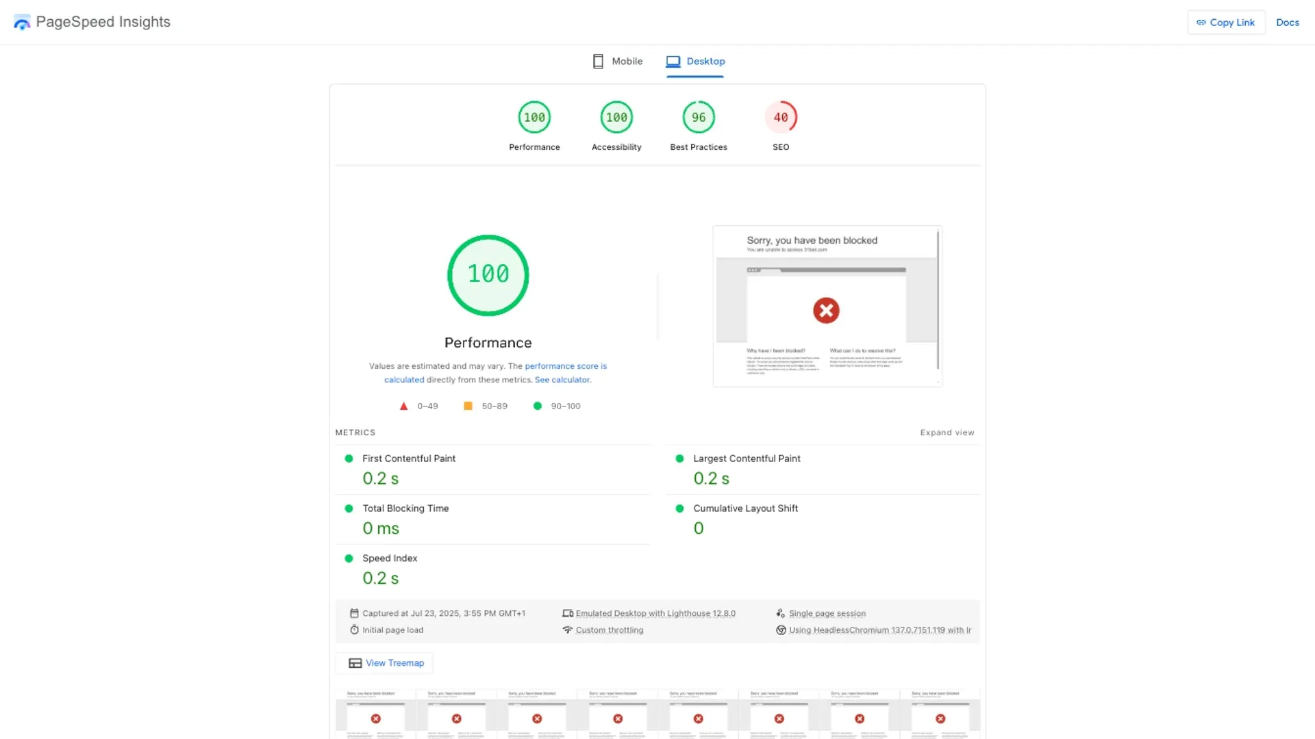Screen dimensions: 1315x739
Task: Open the Docs link
Action: click(1287, 23)
